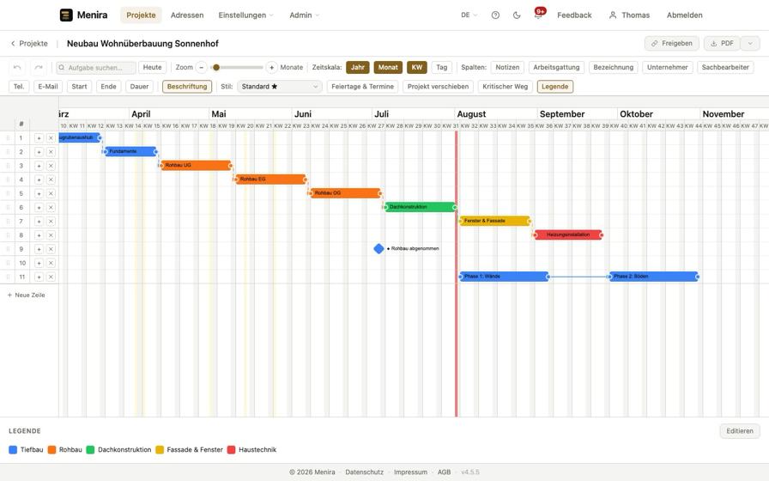This screenshot has height=481, width=769.
Task: Open the Stil Standard dropdown
Action: tap(280, 87)
